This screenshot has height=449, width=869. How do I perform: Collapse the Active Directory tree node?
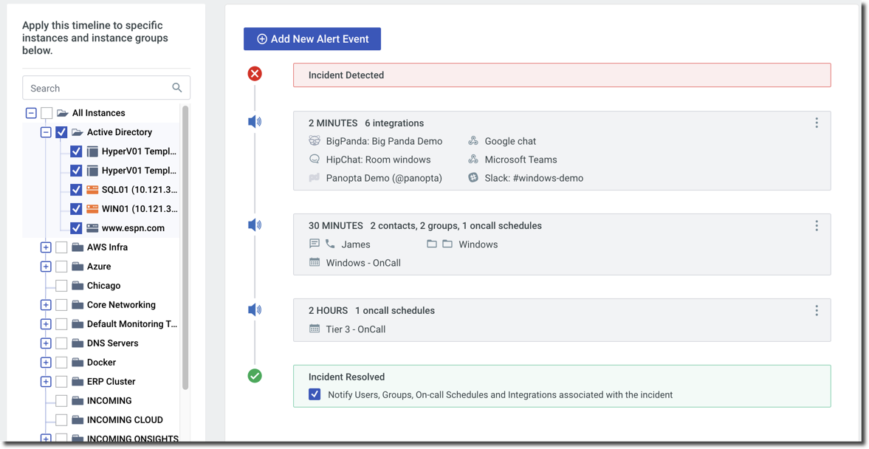46,132
